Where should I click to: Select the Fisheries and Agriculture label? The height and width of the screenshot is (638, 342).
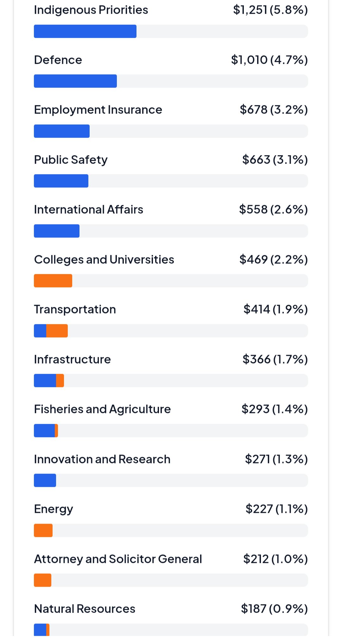[102, 409]
